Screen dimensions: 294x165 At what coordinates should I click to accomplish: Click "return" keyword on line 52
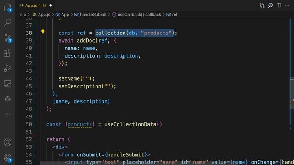56,139
